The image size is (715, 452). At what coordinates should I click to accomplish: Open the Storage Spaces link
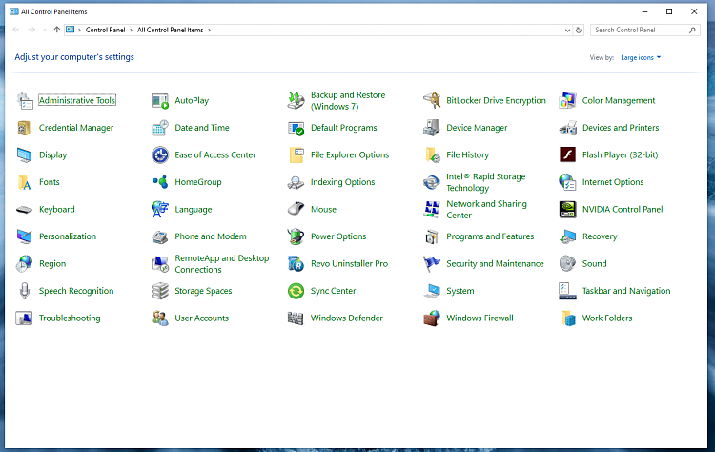(203, 291)
